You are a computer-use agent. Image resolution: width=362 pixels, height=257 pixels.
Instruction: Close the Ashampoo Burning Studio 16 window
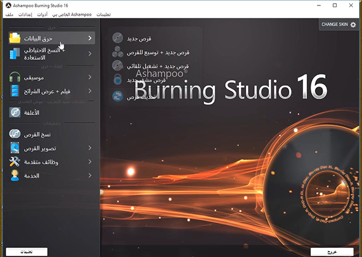click(x=351, y=5)
